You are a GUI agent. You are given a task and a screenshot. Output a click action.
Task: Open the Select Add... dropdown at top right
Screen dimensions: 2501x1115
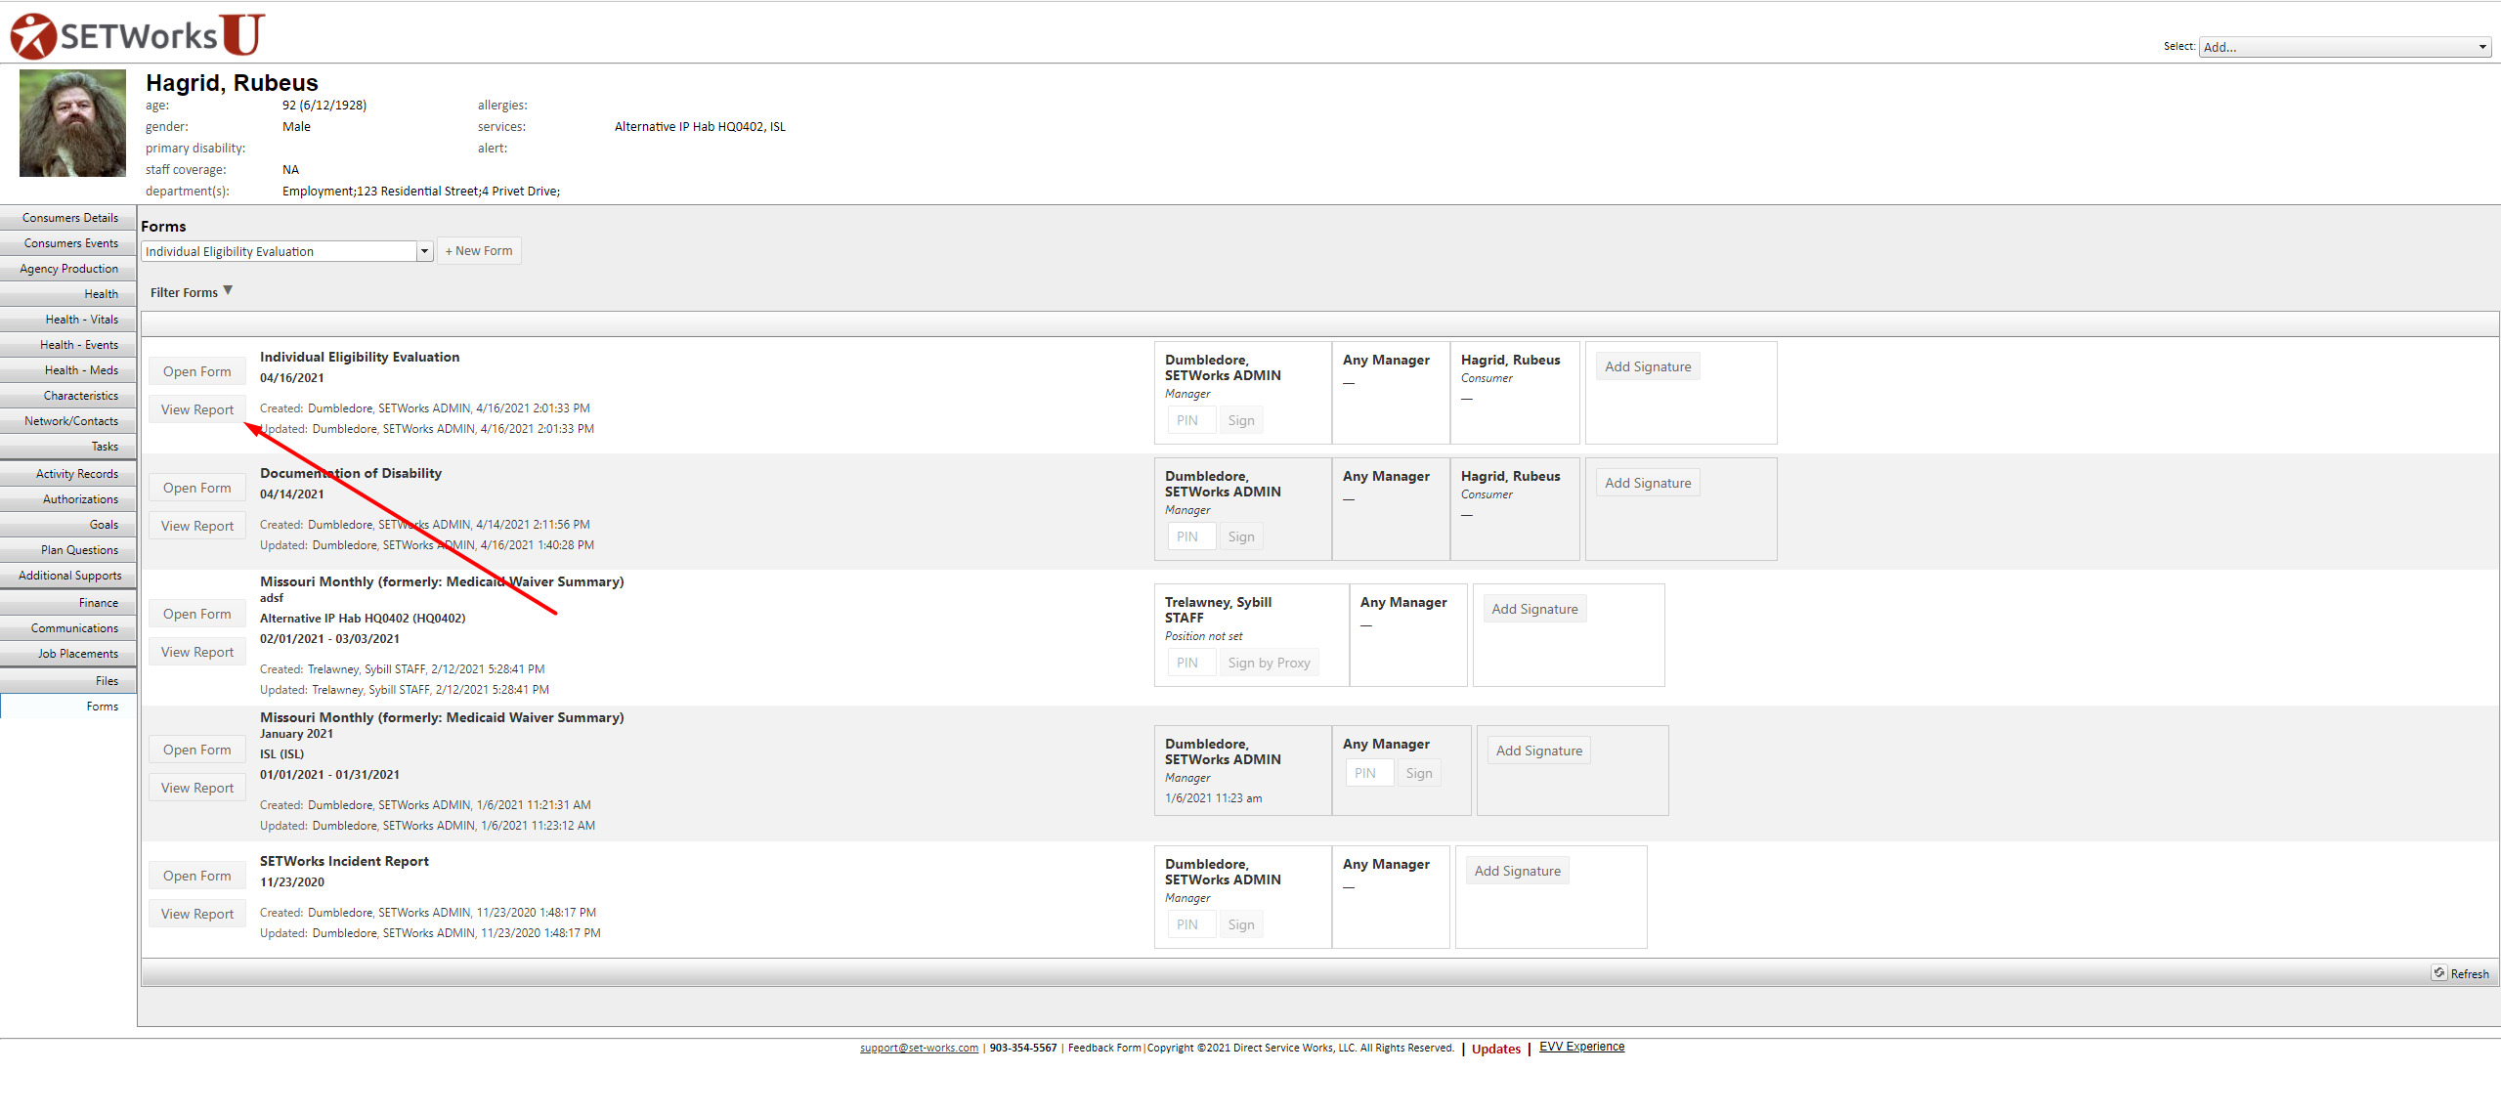[2344, 47]
